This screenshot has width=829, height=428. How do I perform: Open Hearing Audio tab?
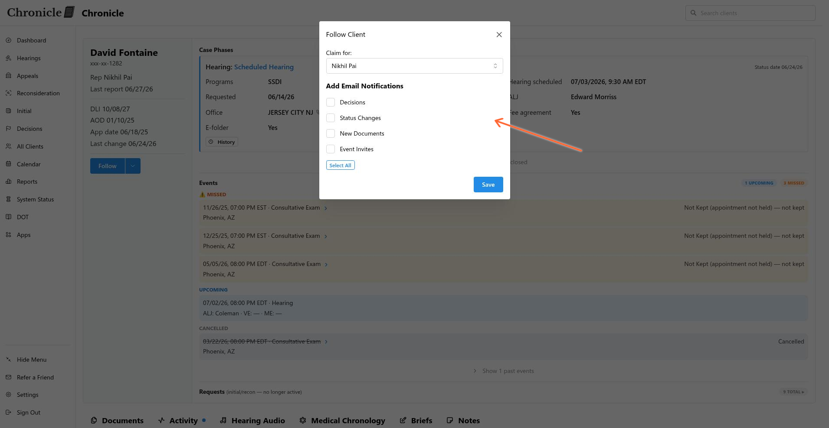pos(252,420)
